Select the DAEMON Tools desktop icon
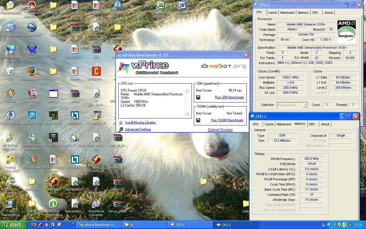Screen dimensions: 366x229 coord(10,115)
